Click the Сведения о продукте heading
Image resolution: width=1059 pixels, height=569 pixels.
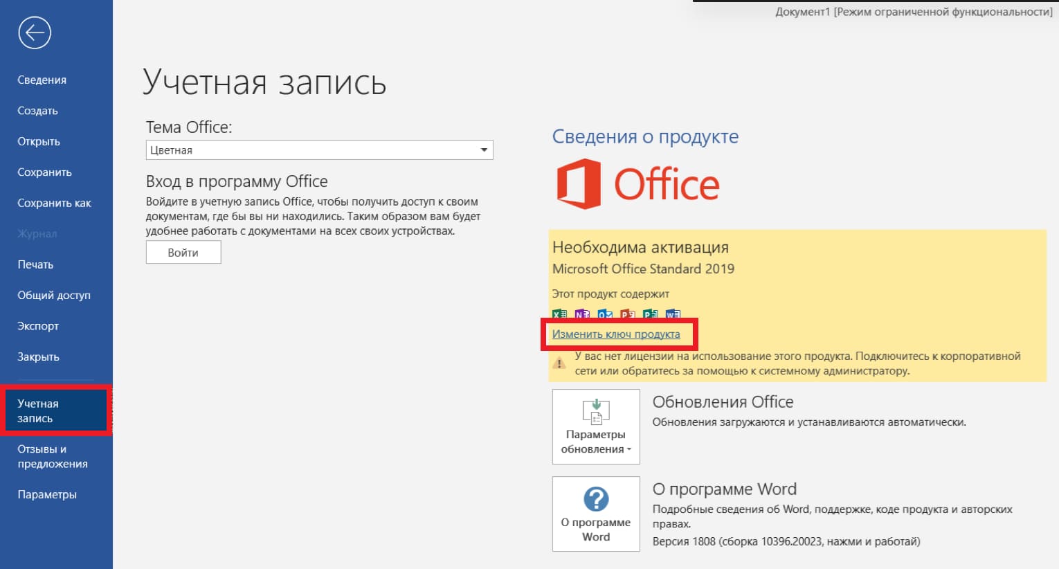tap(645, 136)
